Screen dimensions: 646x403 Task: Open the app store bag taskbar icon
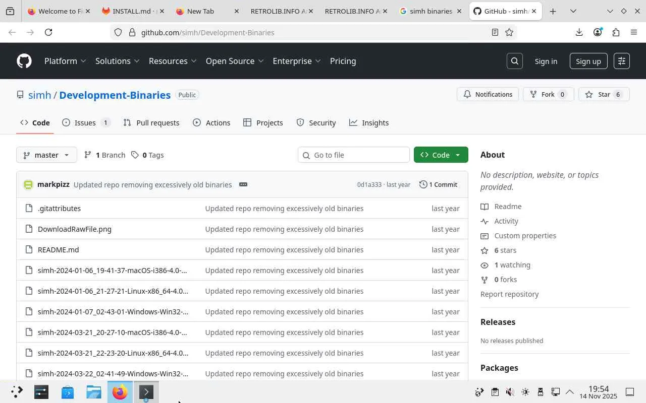(68, 392)
